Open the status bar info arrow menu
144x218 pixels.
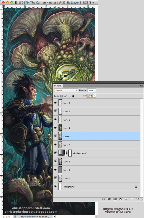click(54, 216)
